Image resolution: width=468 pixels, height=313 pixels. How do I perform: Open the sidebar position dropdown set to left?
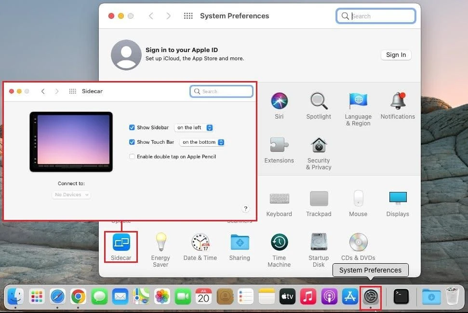194,127
